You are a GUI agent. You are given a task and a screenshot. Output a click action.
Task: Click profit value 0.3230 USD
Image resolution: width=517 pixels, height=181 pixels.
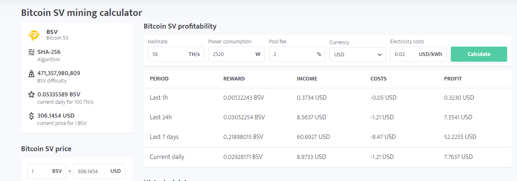pyautogui.click(x=459, y=98)
